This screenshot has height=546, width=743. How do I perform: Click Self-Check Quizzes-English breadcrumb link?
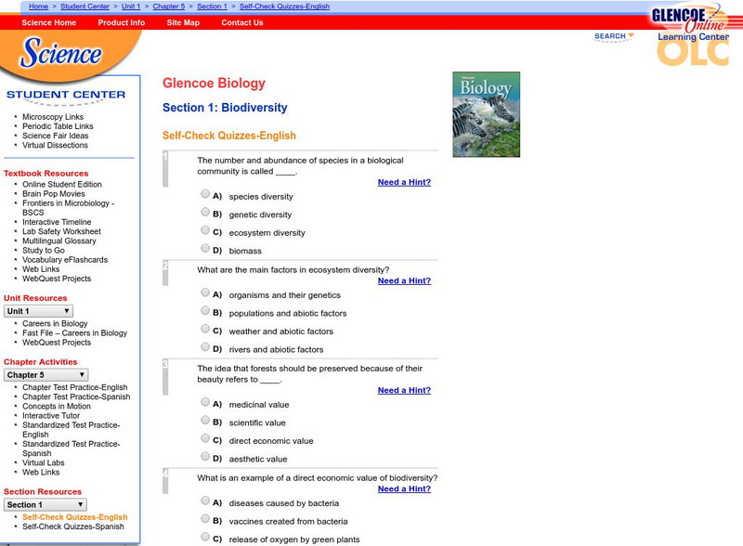click(284, 6)
